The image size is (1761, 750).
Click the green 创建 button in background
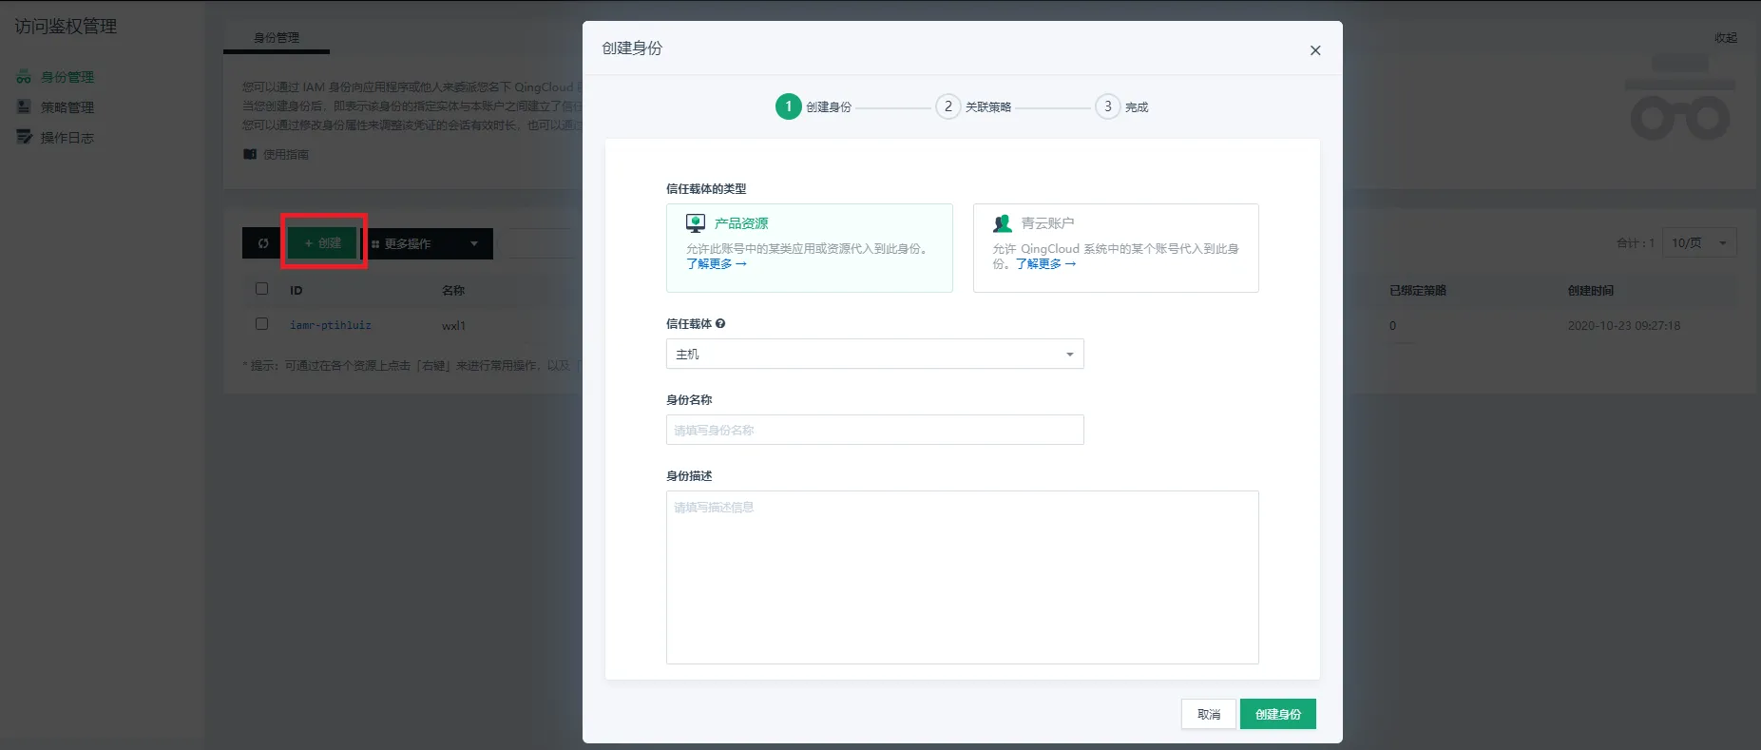(x=323, y=243)
